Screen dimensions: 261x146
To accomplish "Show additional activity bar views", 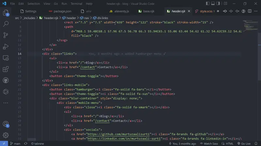I will 6,103.
